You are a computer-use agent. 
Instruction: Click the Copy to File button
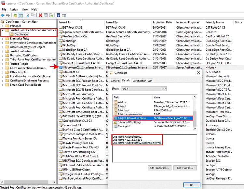point(185,168)
